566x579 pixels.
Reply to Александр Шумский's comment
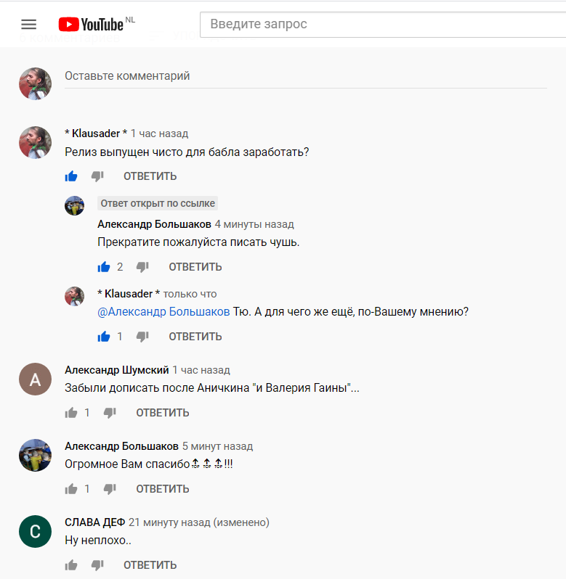coord(163,413)
